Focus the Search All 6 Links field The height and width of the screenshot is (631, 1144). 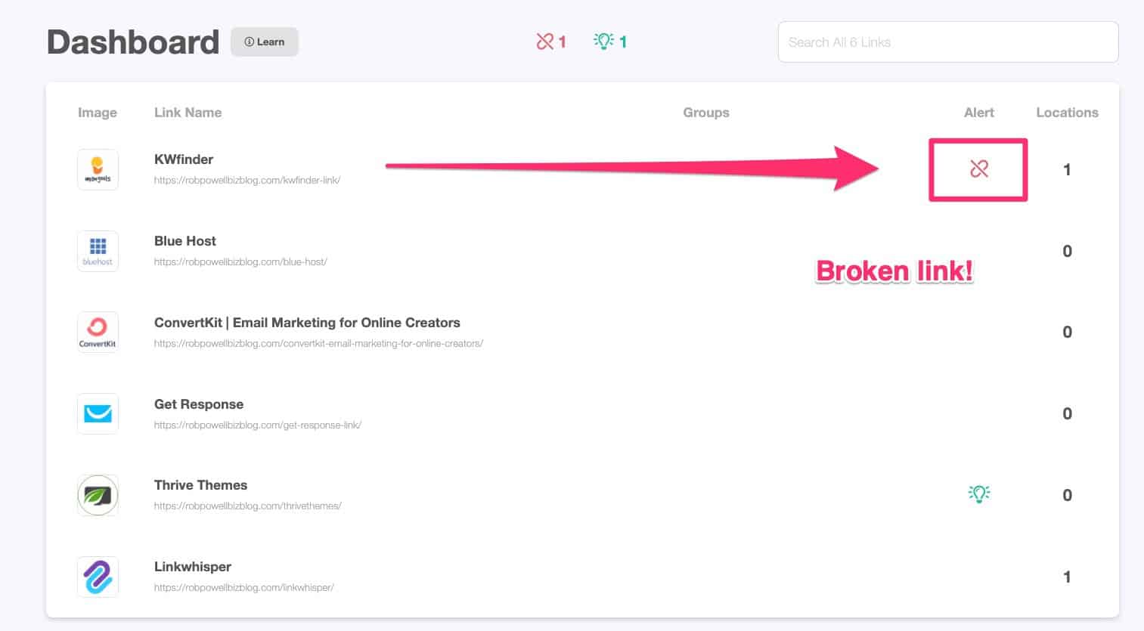coord(947,42)
